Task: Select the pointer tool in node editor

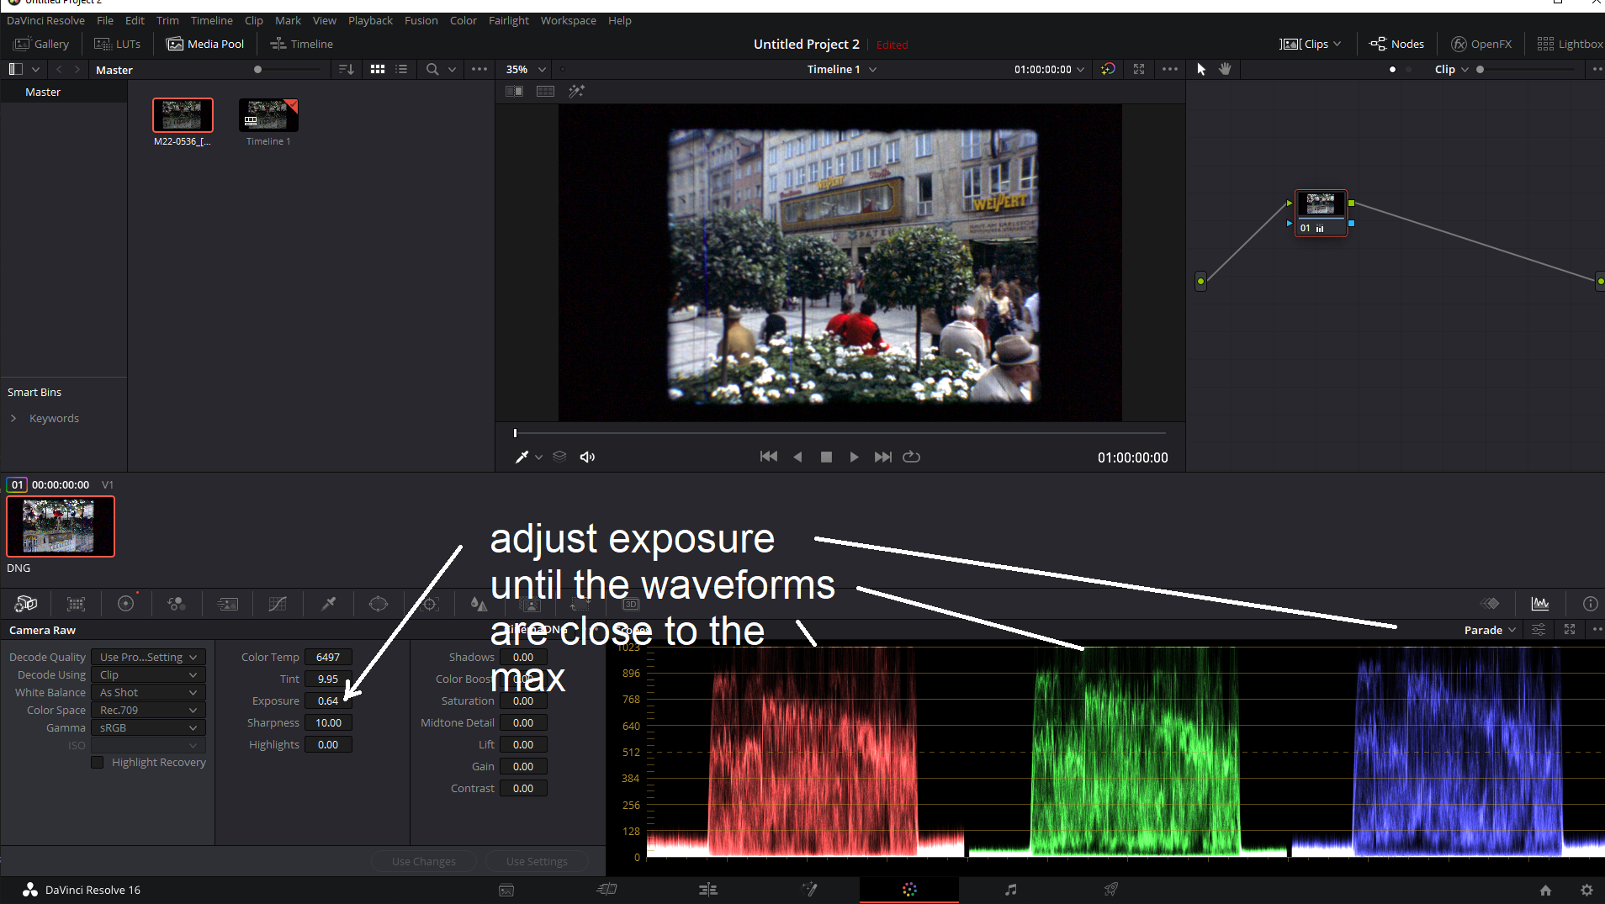Action: click(x=1201, y=69)
